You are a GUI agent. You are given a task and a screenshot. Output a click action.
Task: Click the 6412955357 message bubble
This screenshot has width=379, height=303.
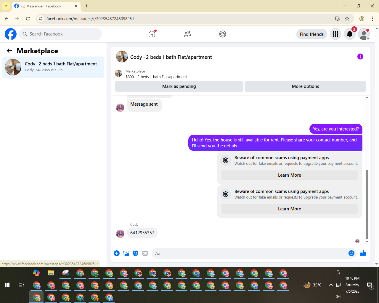(x=142, y=233)
